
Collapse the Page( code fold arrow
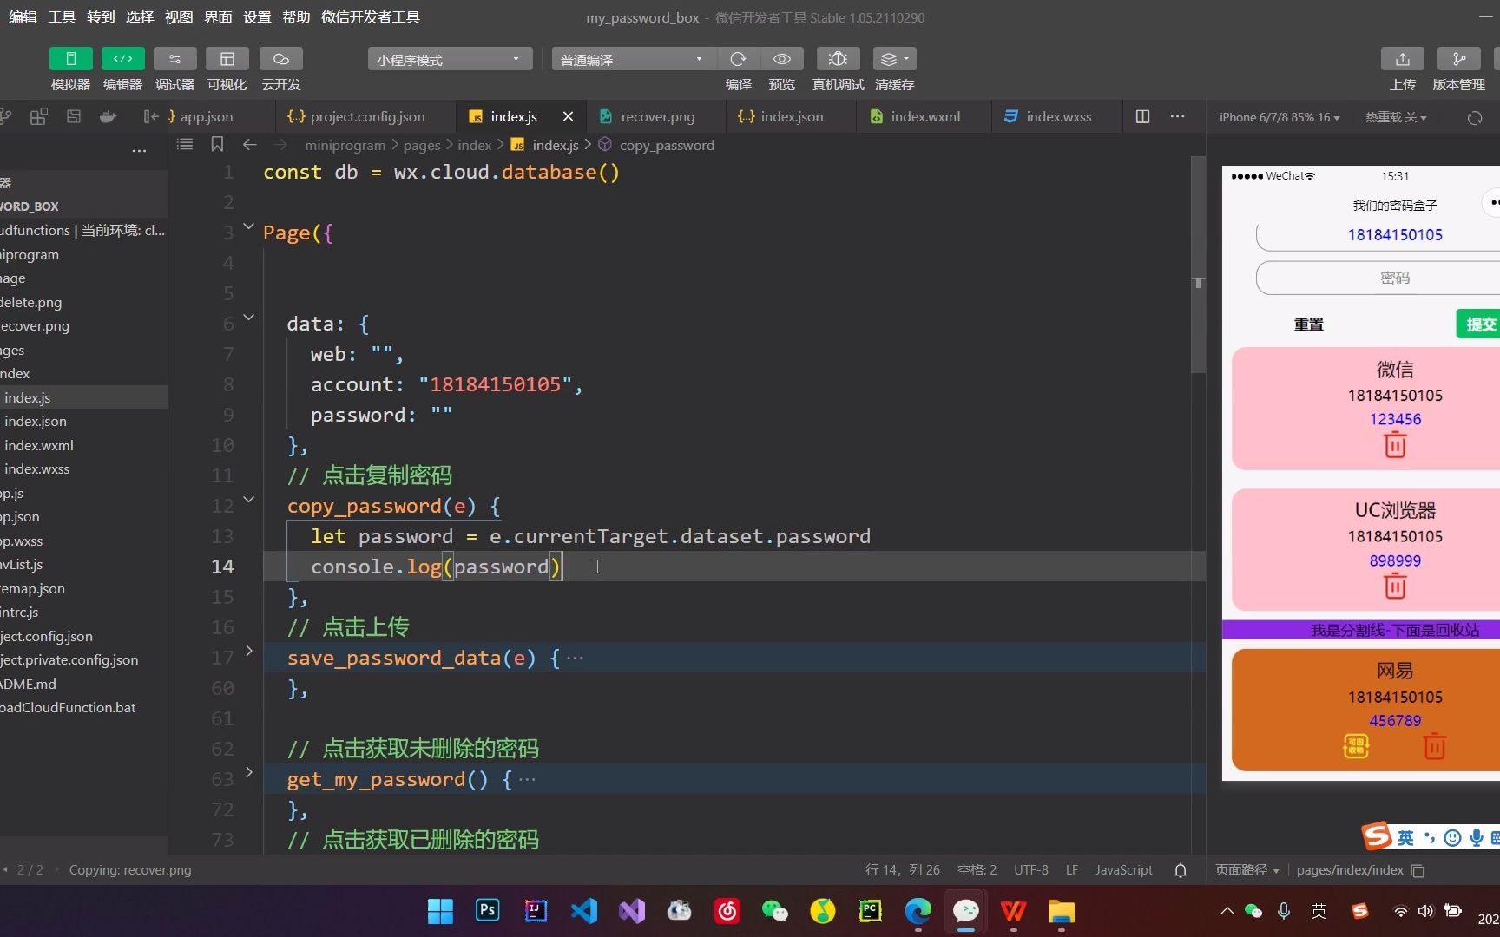click(x=248, y=226)
